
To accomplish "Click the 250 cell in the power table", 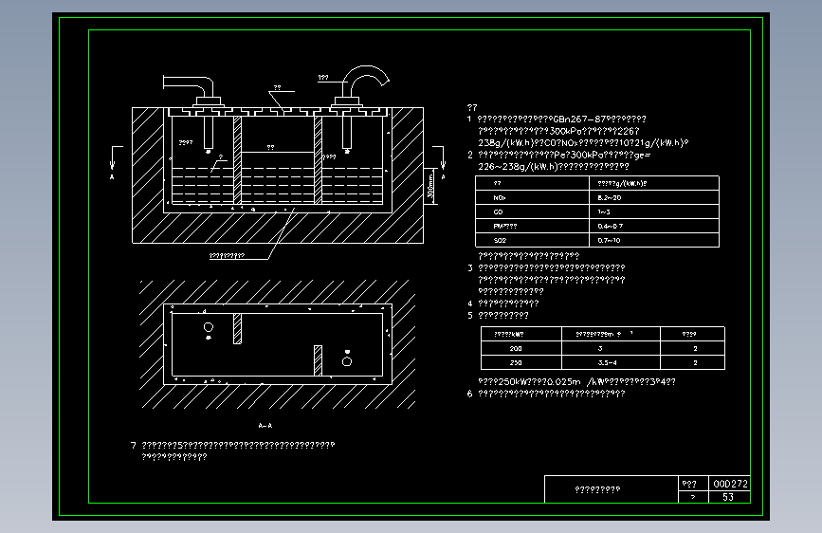I will coord(521,362).
